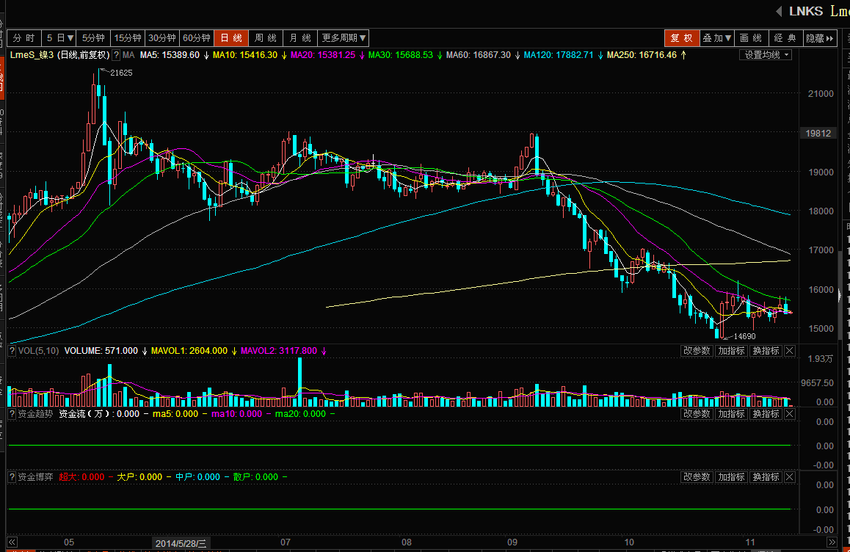Click 换指标 in the 资金趋势 panel
The width and height of the screenshot is (850, 552).
pyautogui.click(x=766, y=414)
